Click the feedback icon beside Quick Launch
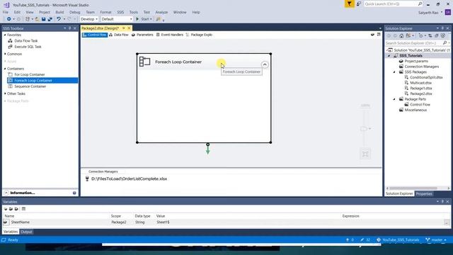This screenshot has width=453, height=255. [359, 4]
